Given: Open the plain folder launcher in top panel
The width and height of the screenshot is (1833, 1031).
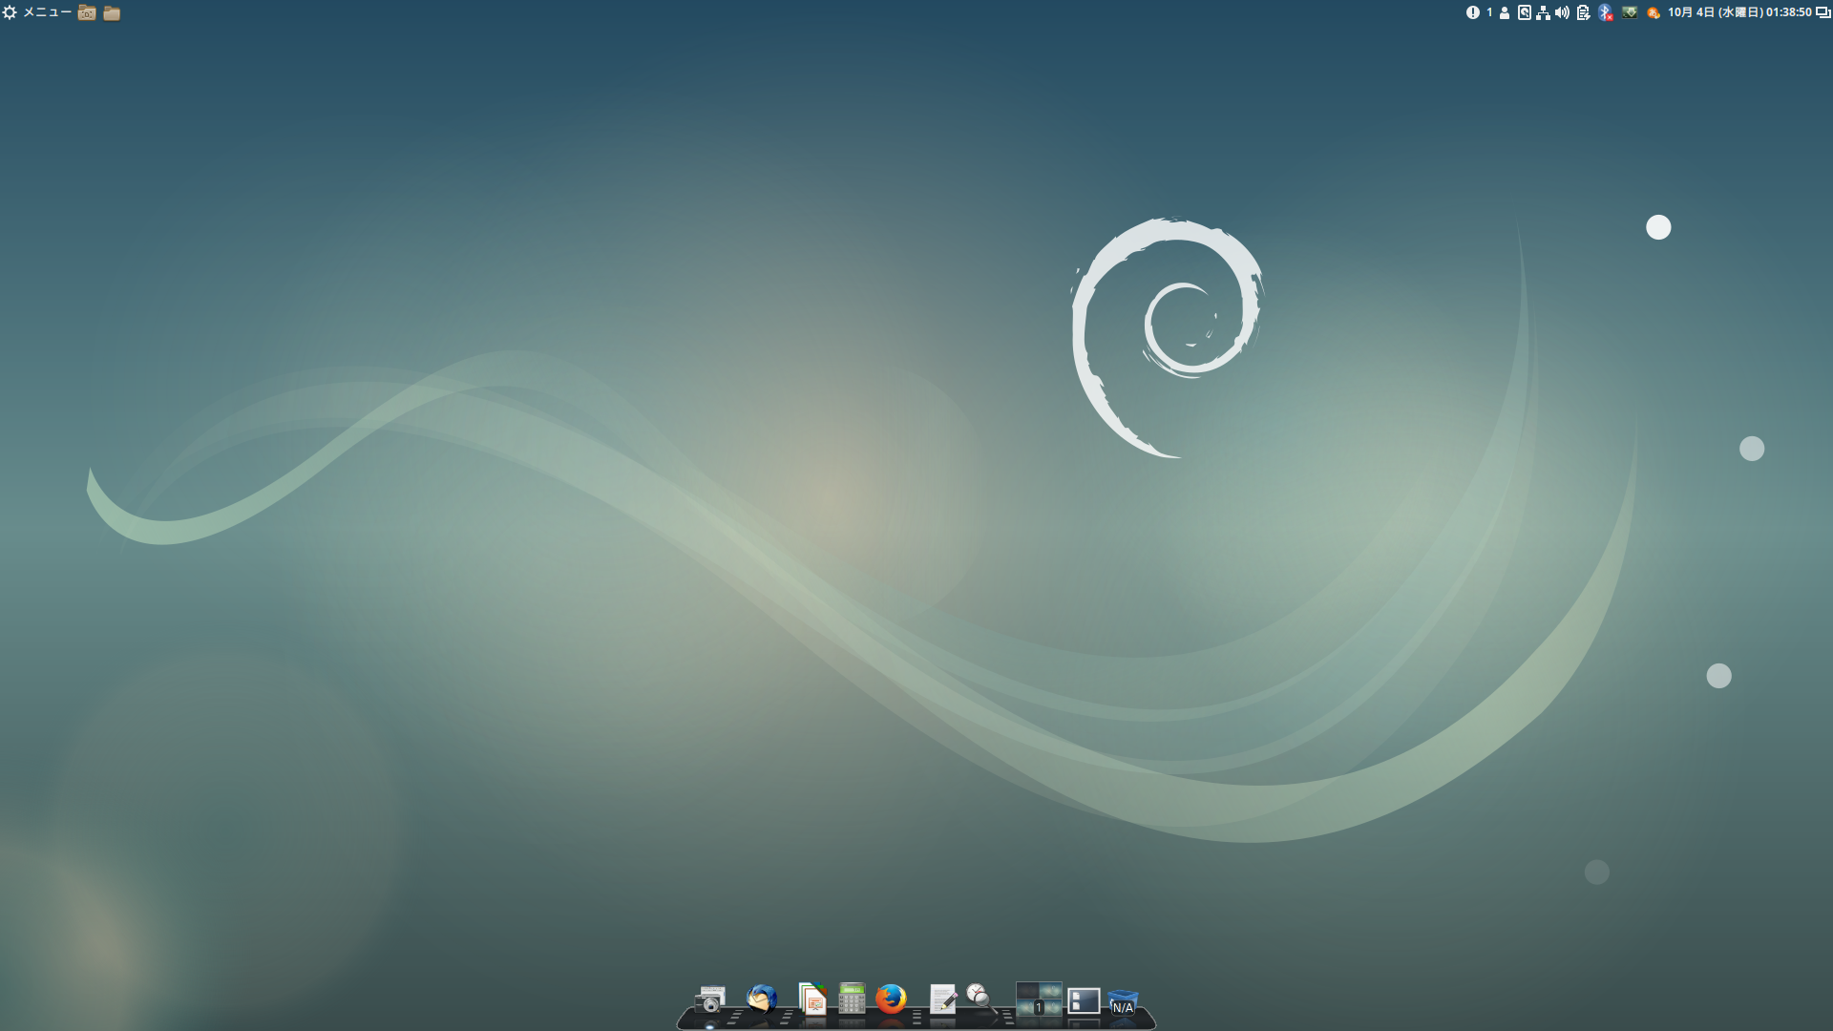Looking at the screenshot, I should [x=112, y=12].
